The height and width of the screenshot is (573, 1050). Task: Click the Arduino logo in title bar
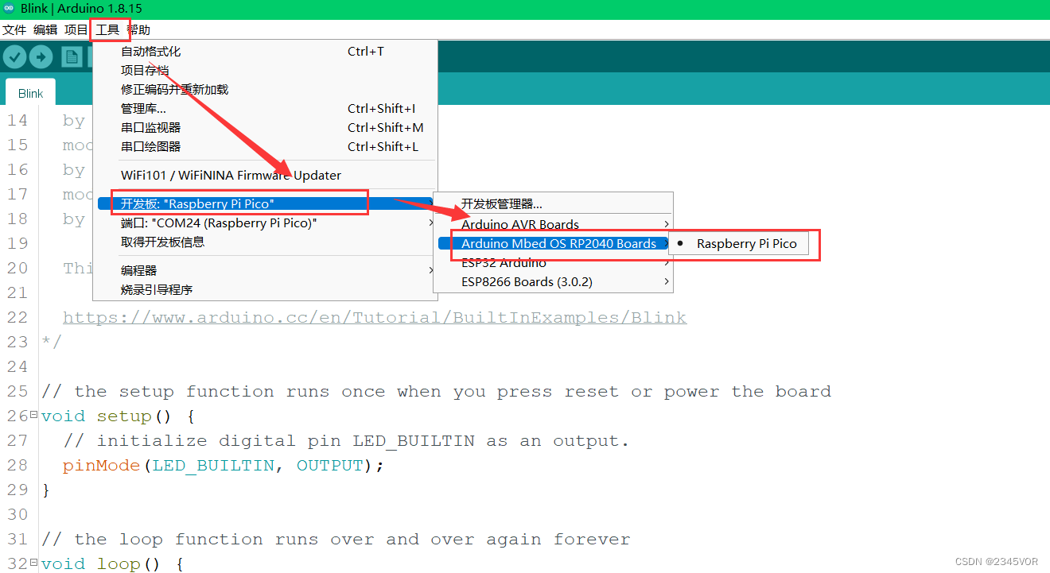[x=9, y=9]
